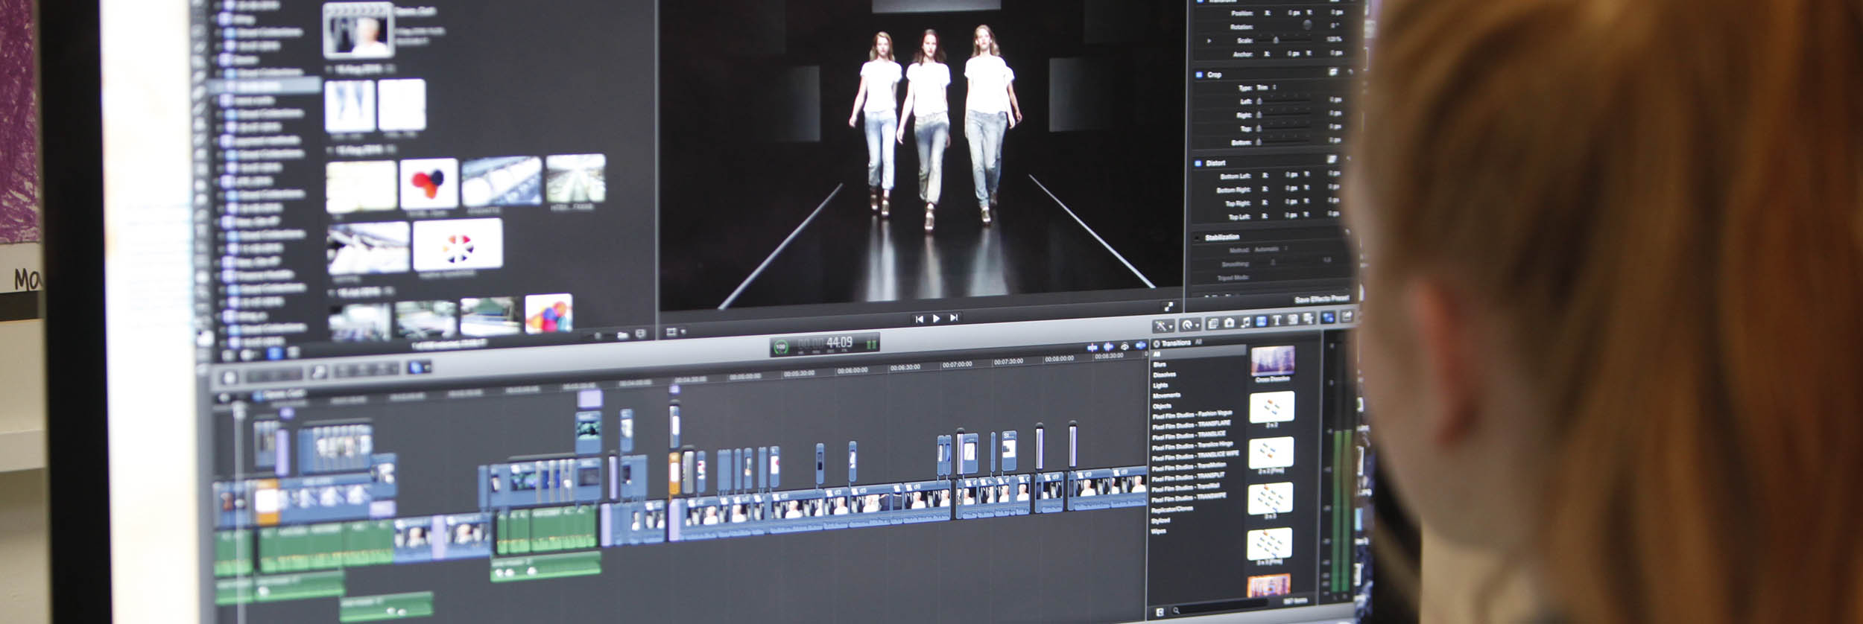Open the Music and Sound browser

tap(1244, 322)
